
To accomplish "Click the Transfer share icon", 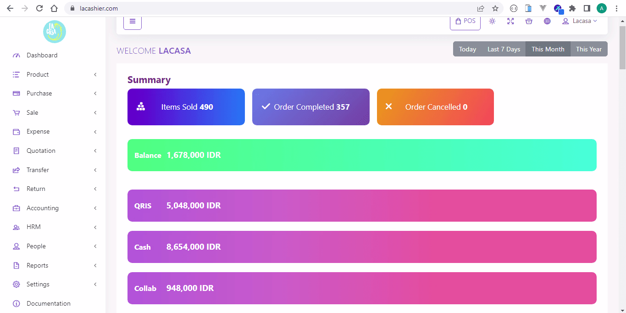I will point(17,170).
